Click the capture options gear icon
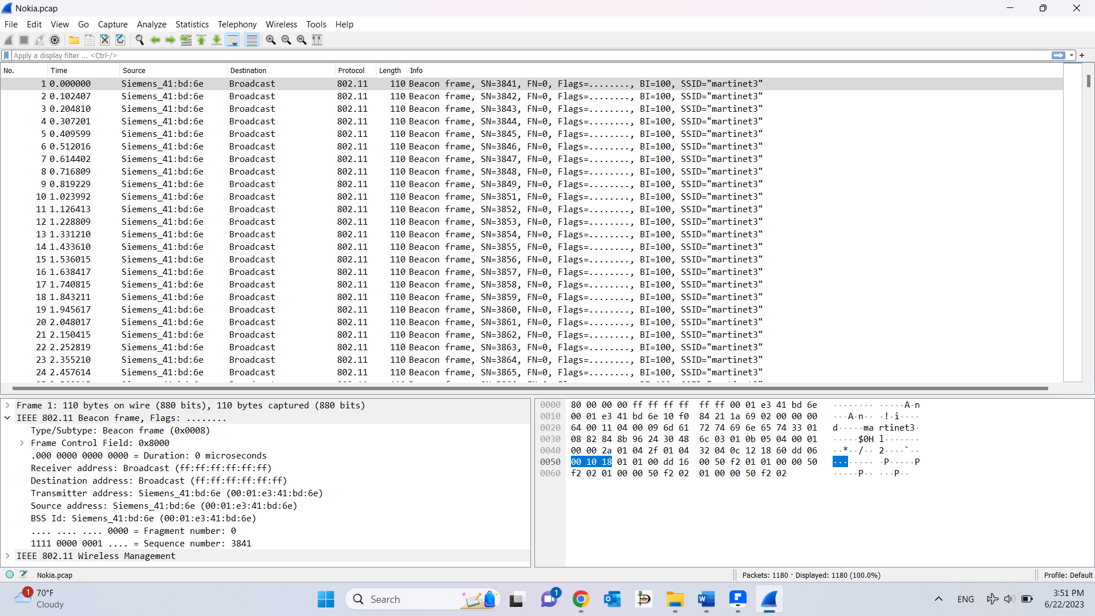This screenshot has height=616, width=1095. [55, 40]
